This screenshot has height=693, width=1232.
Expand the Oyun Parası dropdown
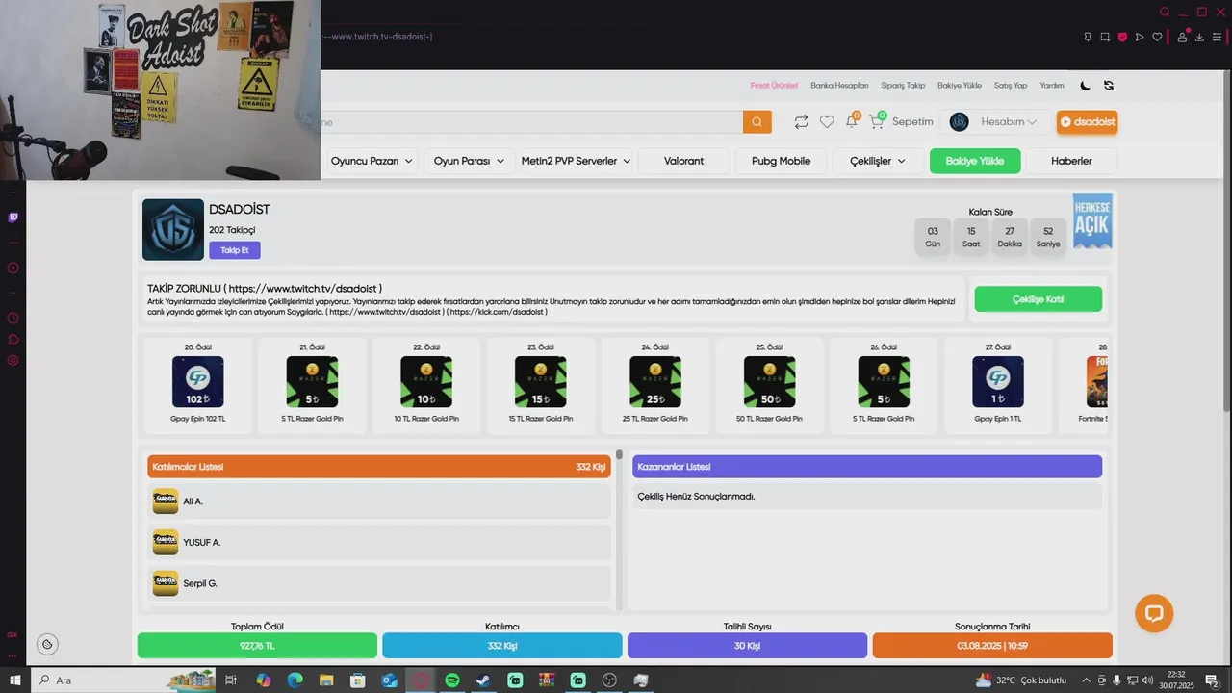(x=469, y=161)
